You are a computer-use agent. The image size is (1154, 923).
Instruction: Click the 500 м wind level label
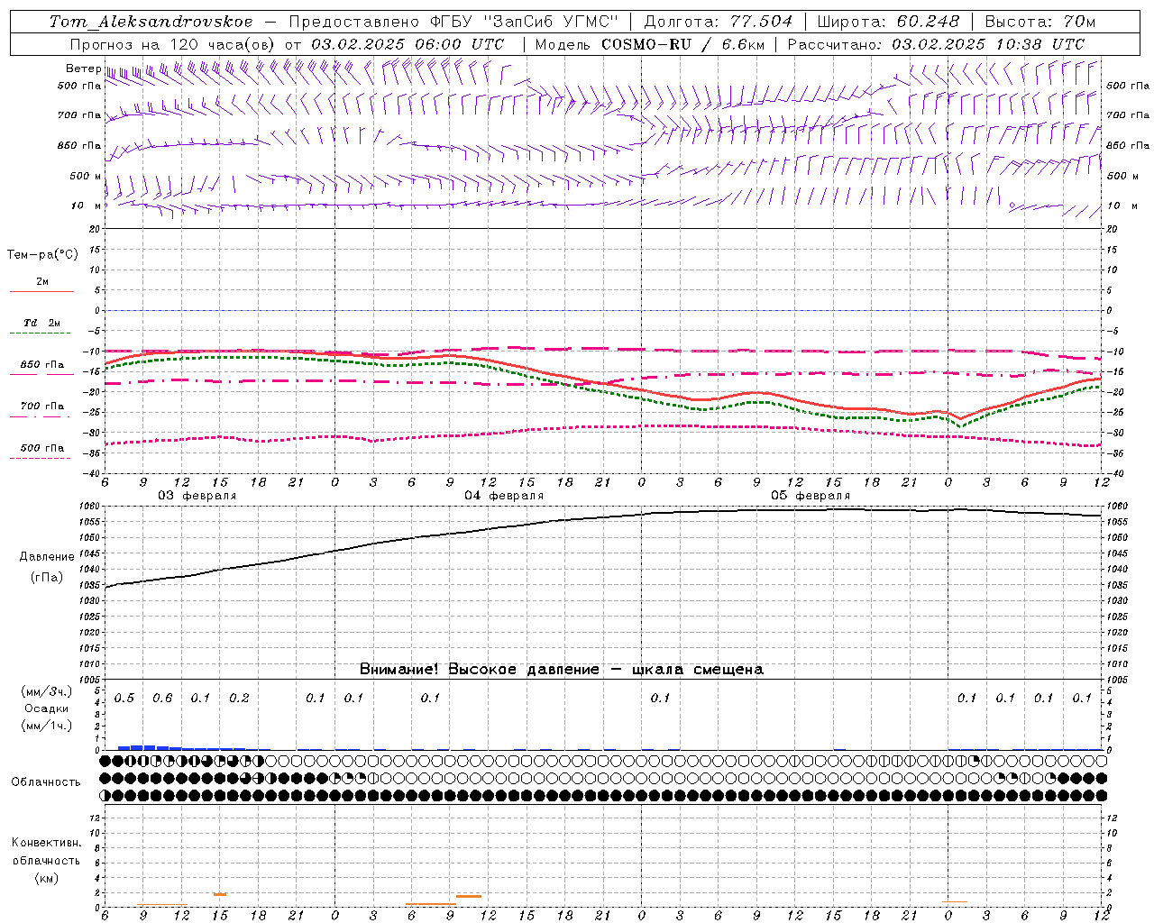[x=86, y=177]
